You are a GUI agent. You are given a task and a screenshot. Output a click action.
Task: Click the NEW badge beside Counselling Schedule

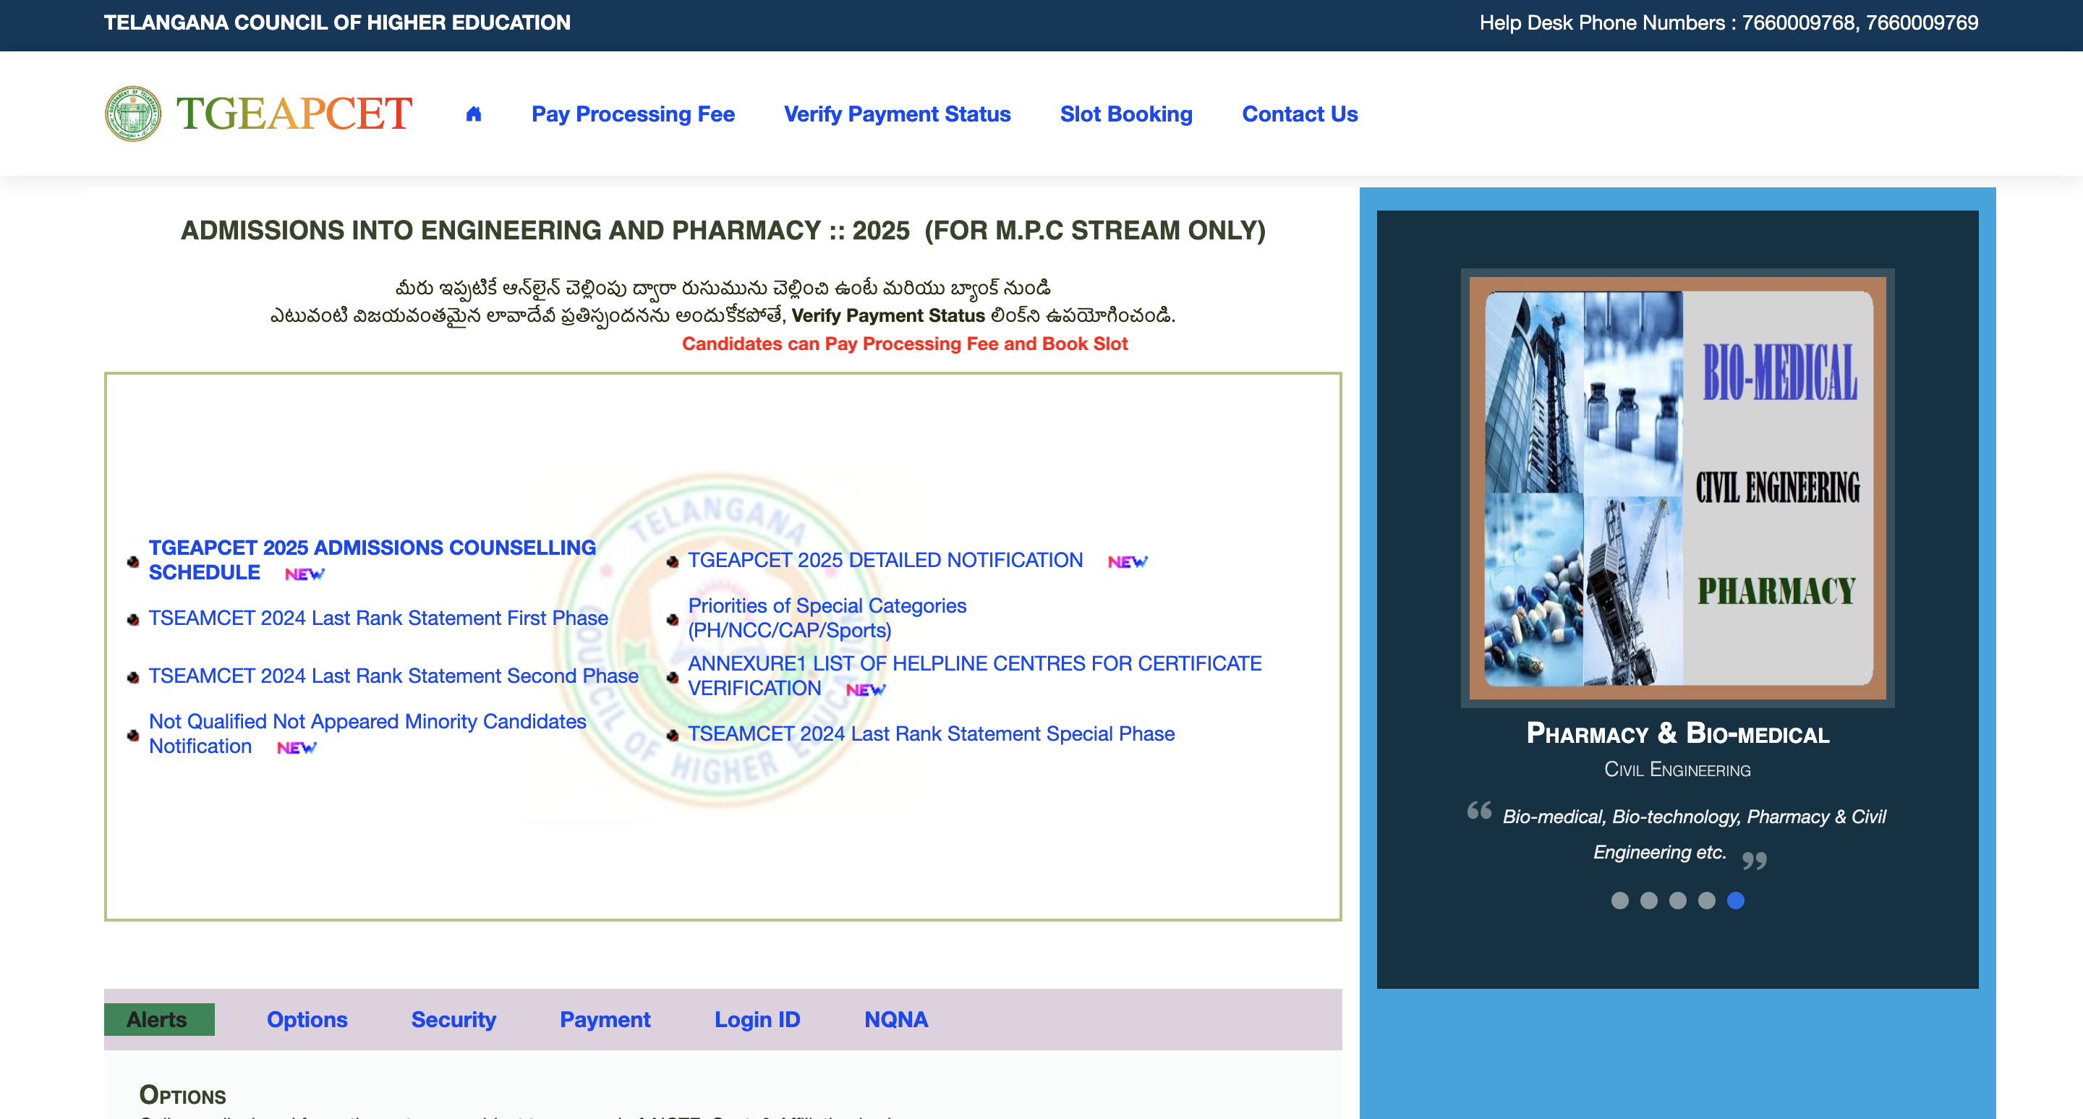(304, 574)
